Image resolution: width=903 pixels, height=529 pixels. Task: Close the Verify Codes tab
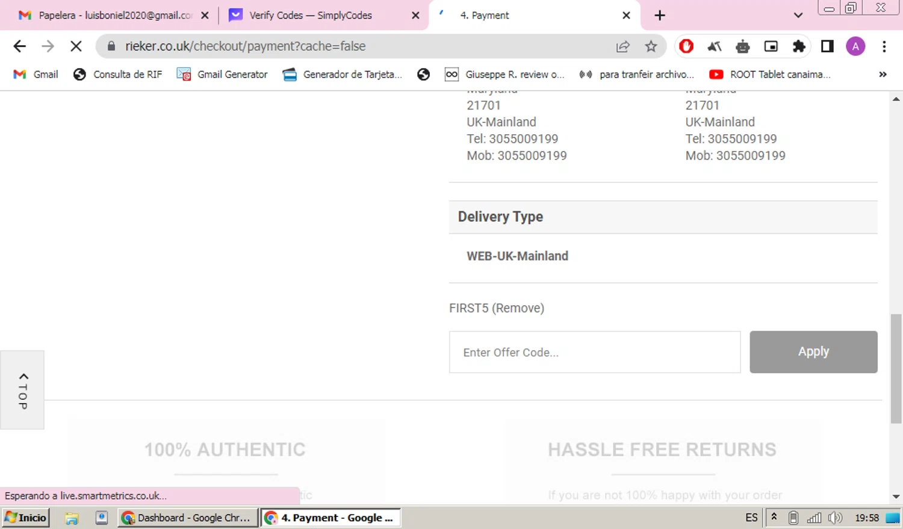[x=415, y=16]
